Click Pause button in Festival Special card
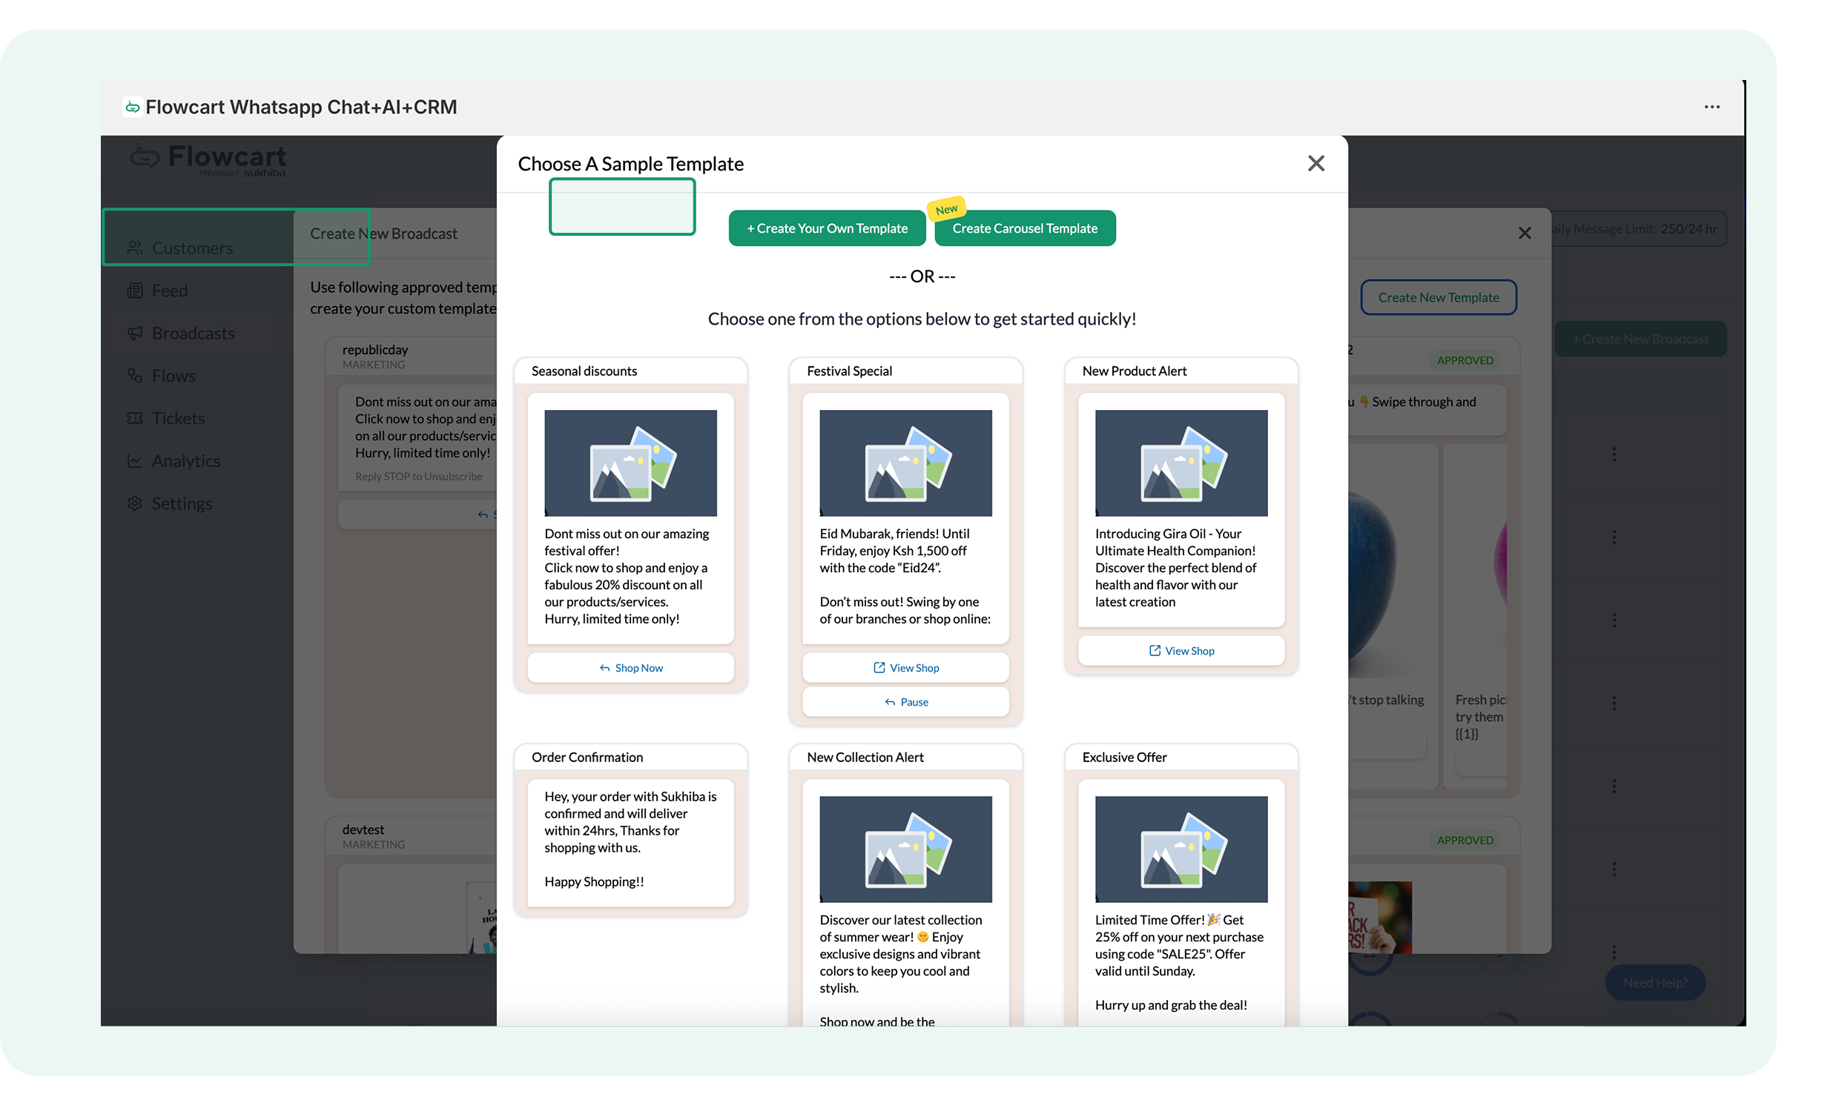 905,702
